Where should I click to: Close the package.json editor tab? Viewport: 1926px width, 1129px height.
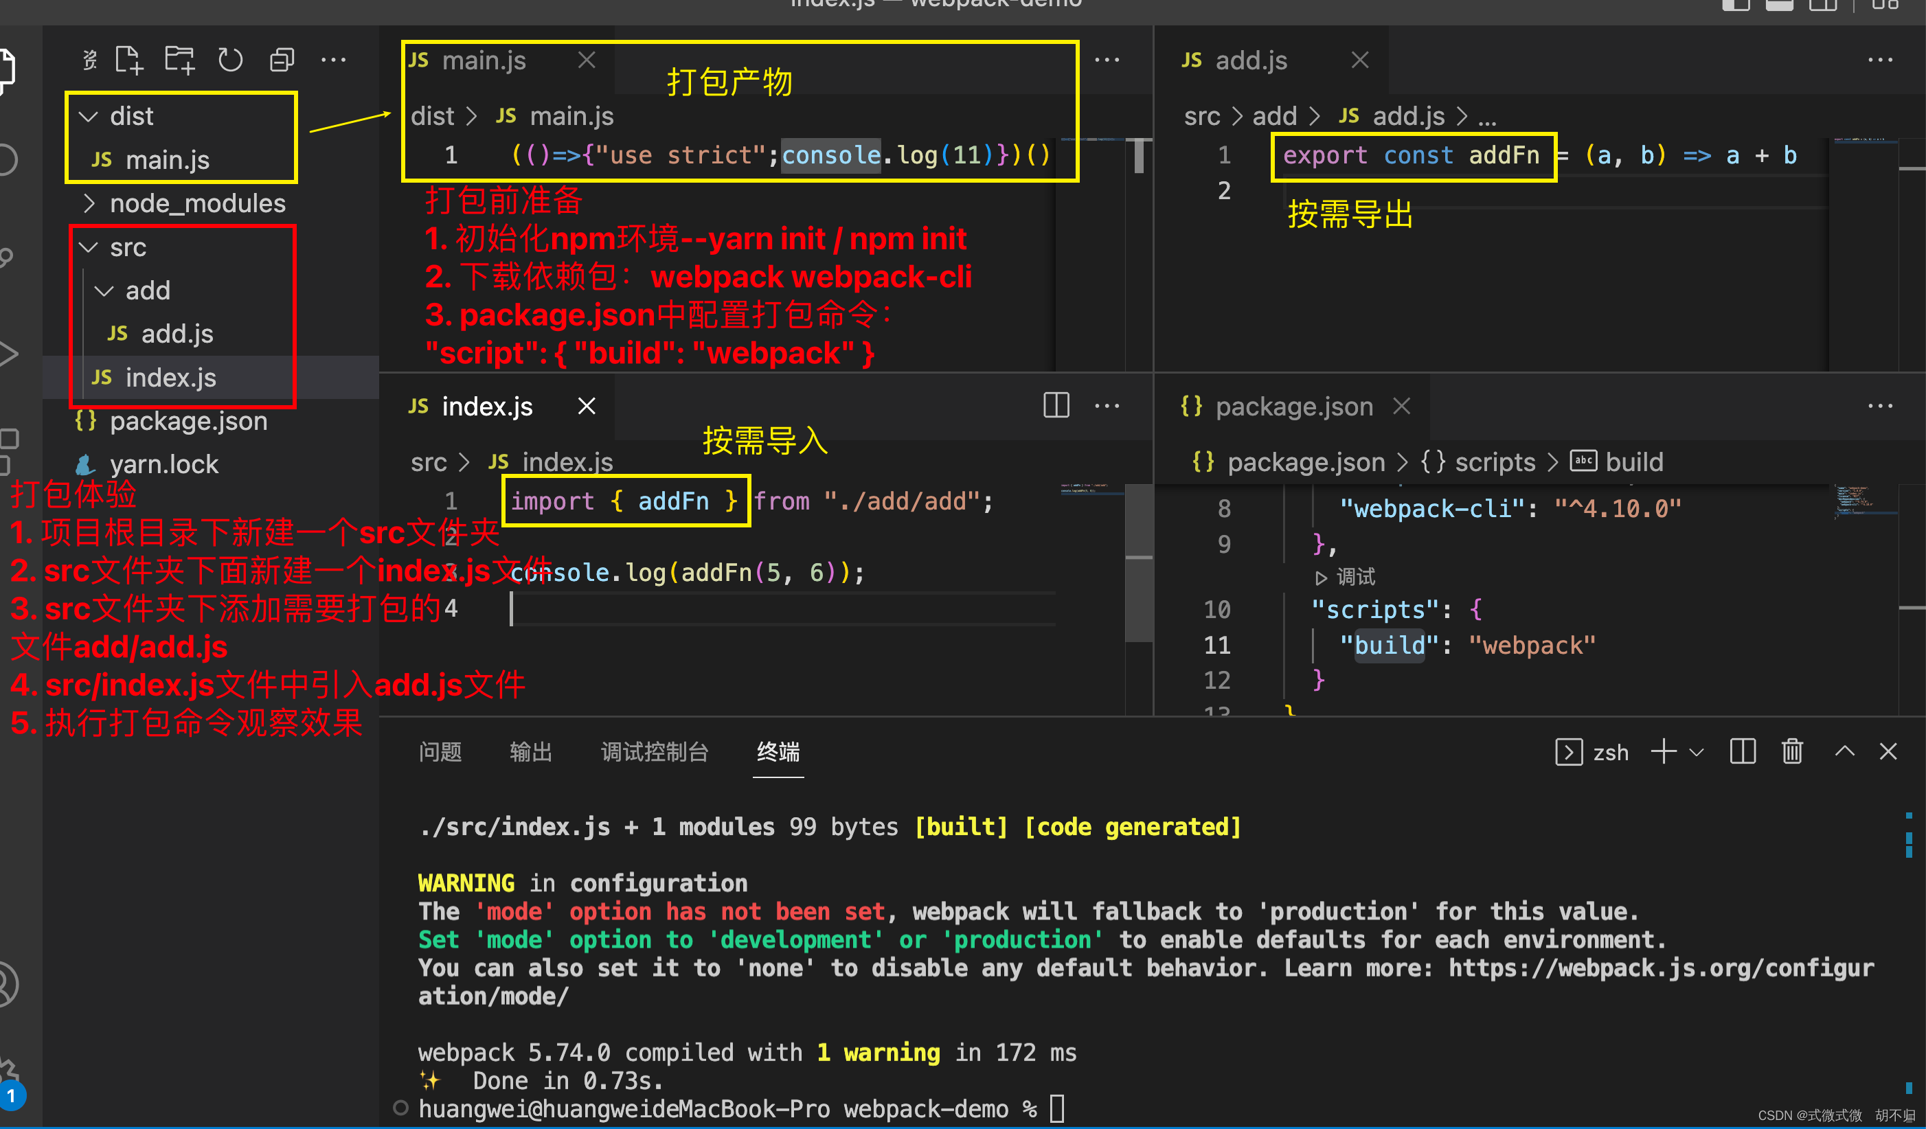1401,406
